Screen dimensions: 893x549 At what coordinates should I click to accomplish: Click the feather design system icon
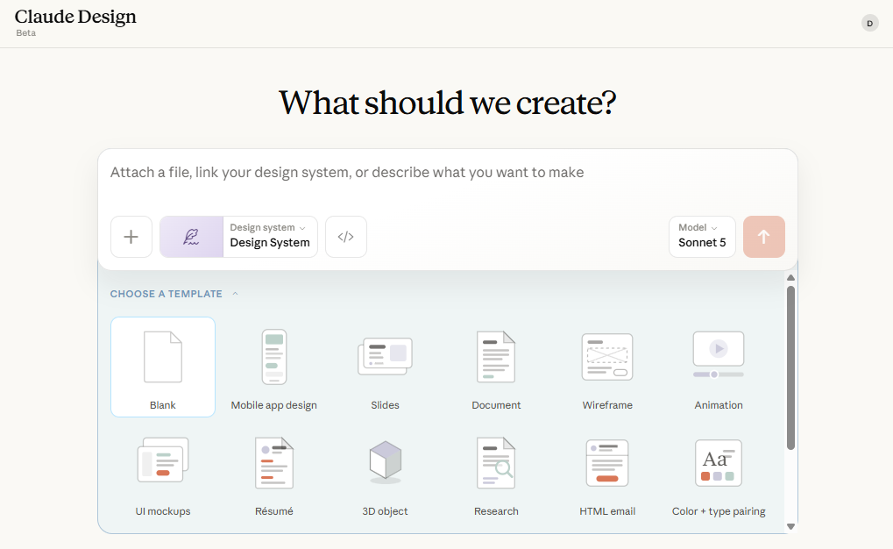(x=191, y=237)
